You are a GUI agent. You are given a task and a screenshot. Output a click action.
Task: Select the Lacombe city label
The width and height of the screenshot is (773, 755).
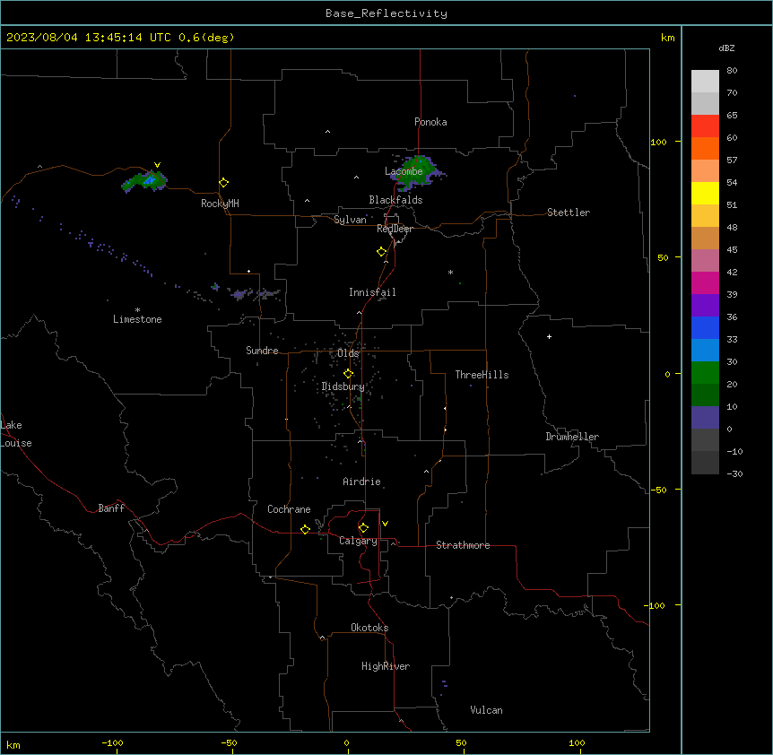[404, 171]
